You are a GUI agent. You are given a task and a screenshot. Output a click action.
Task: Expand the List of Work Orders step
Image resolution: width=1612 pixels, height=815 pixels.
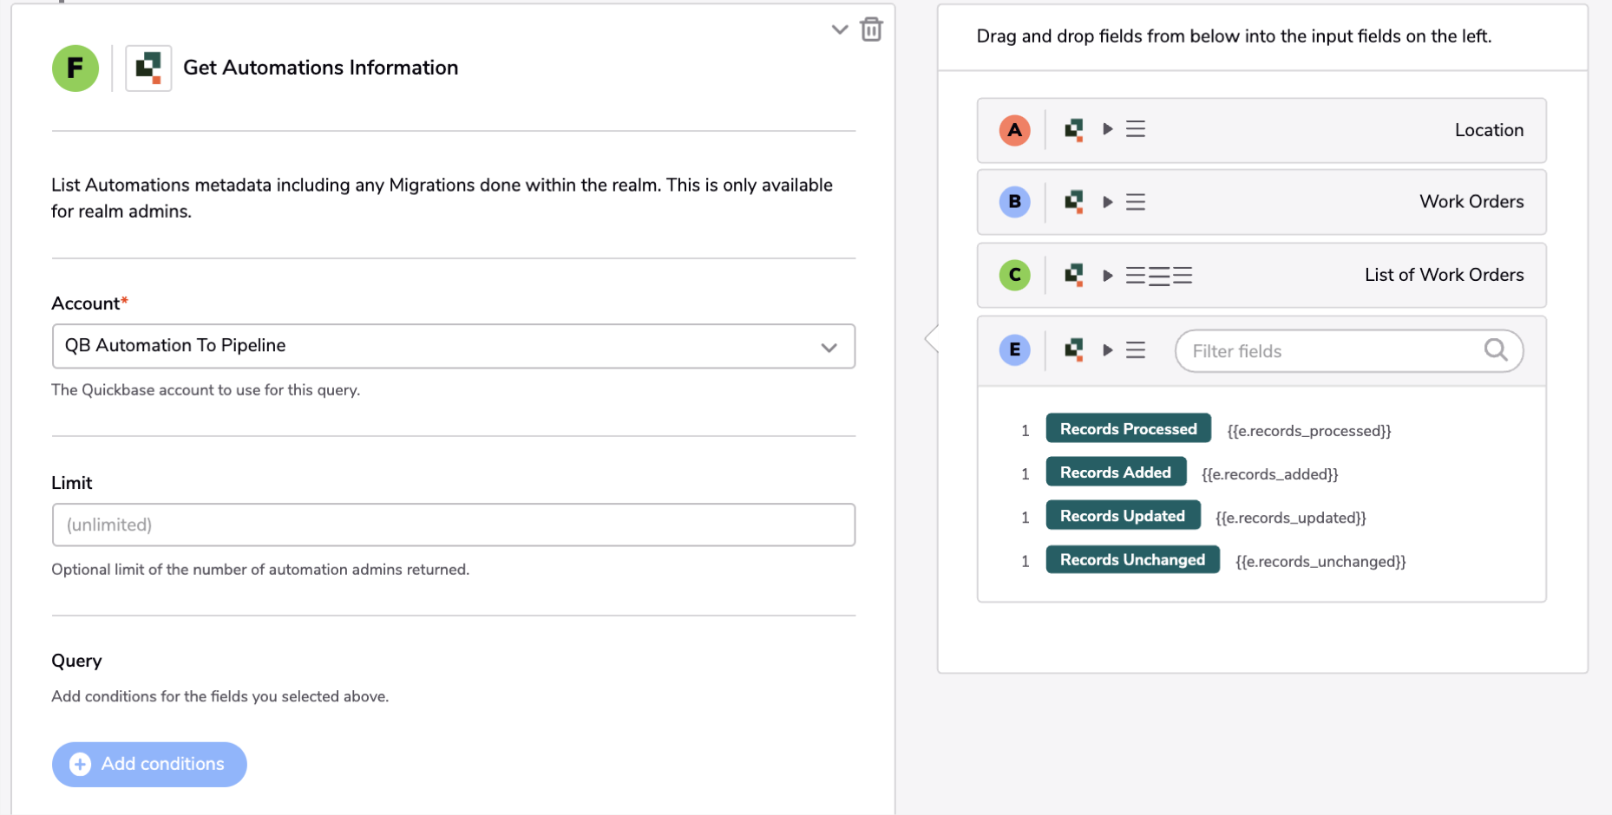1108,276
